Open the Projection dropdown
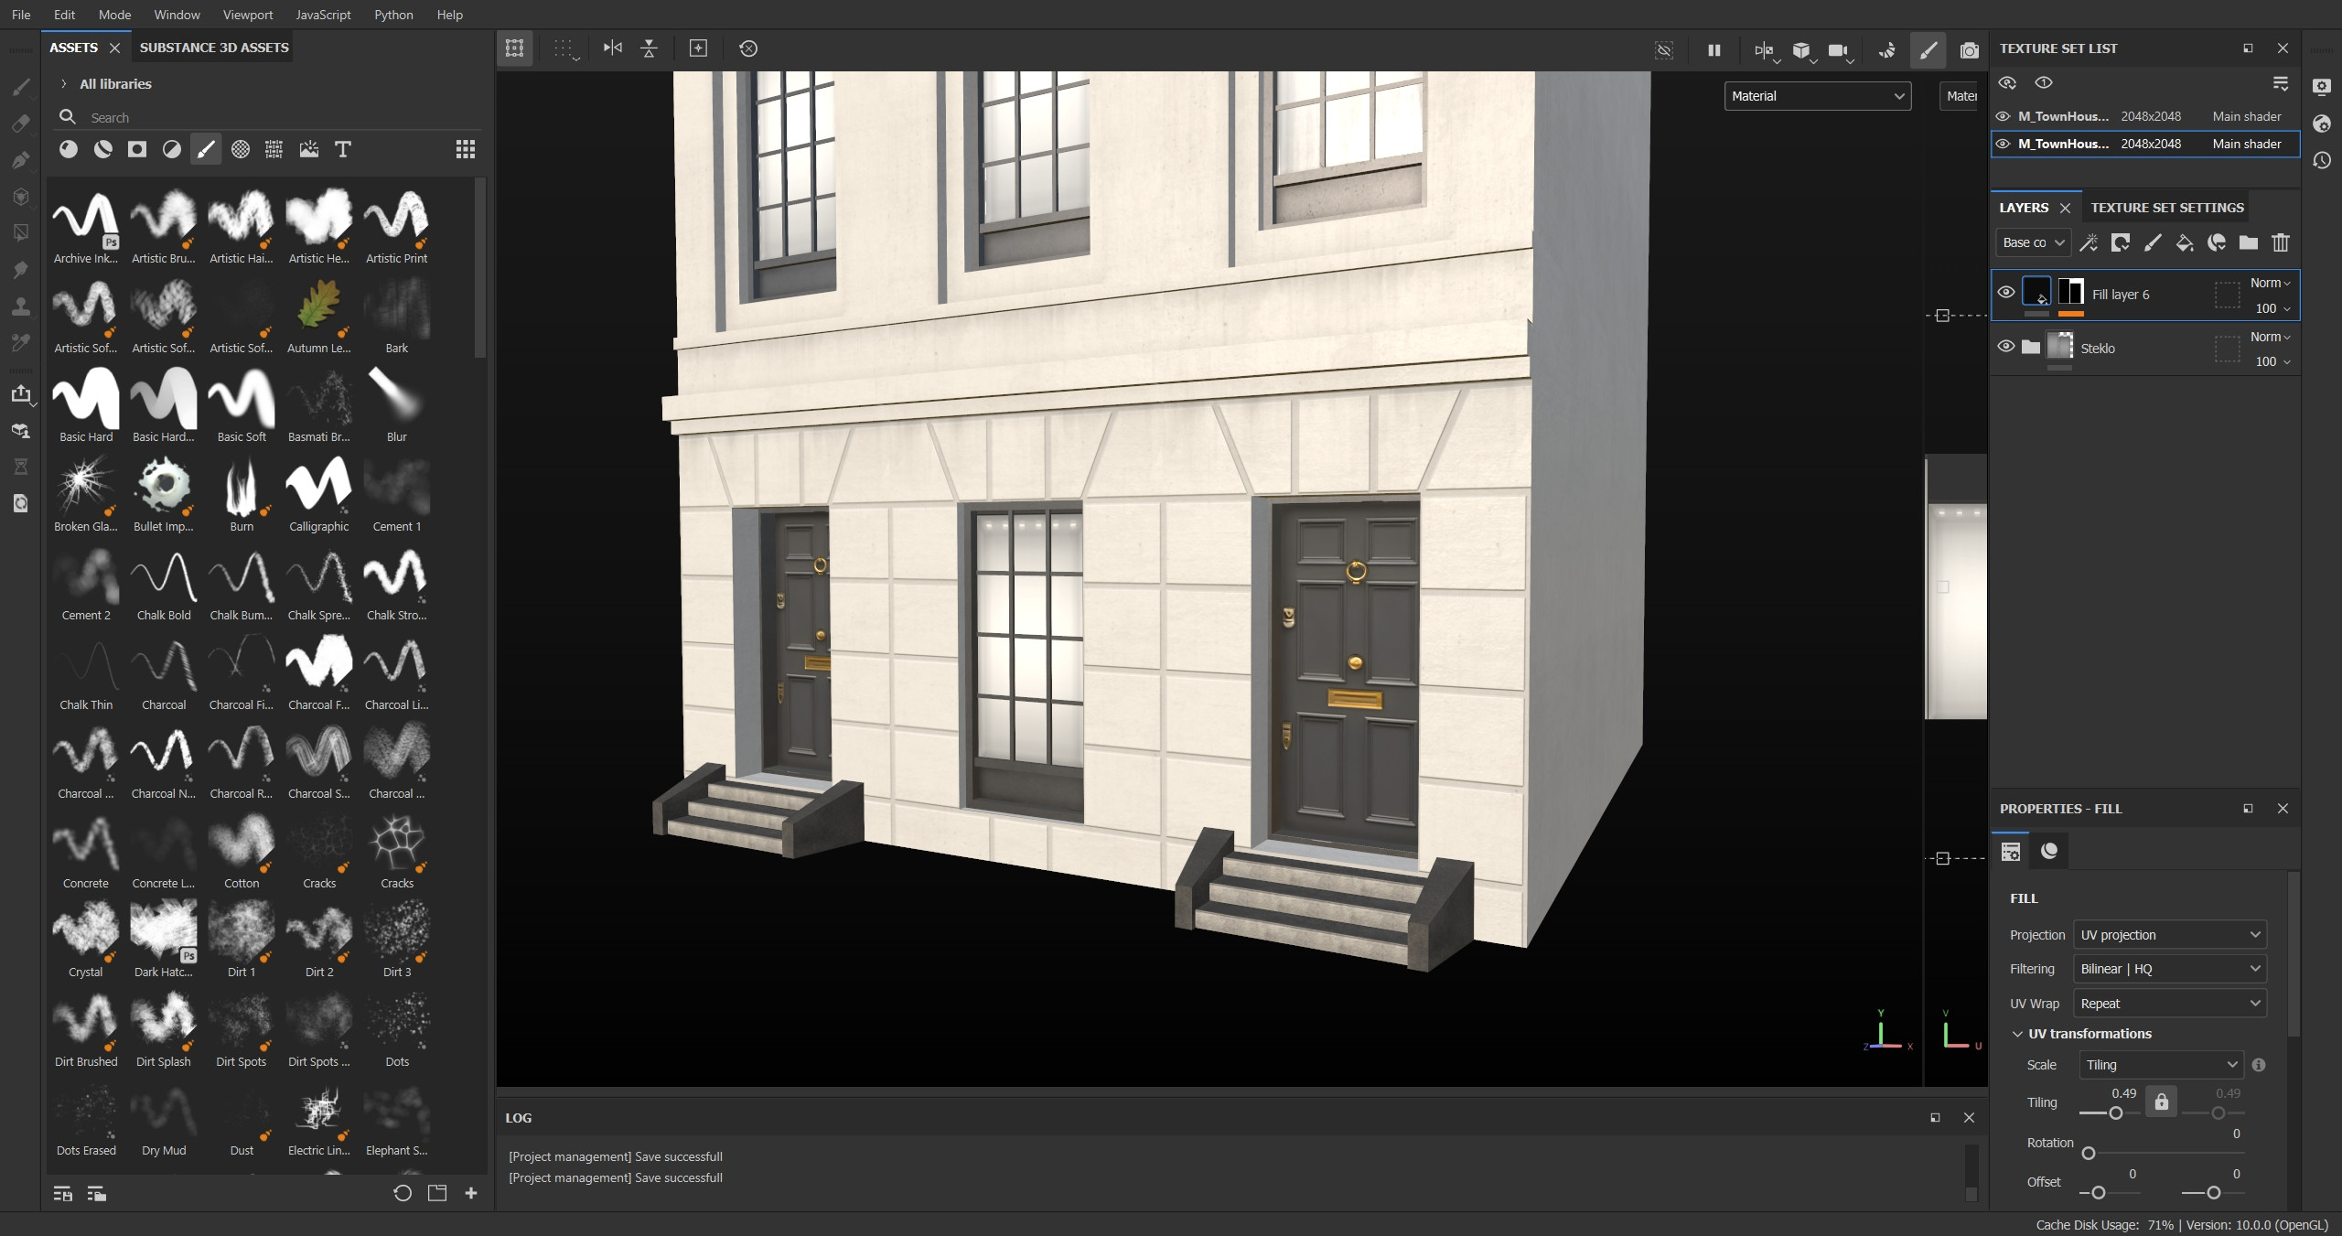2342x1236 pixels. coord(2168,935)
